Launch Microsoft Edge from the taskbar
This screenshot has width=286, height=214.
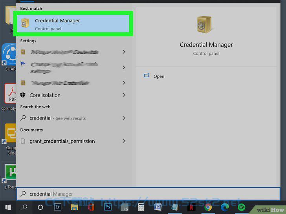[x=225, y=207]
